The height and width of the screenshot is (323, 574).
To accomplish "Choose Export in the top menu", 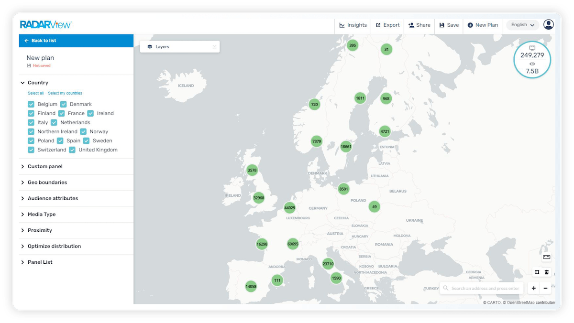I will 387,25.
